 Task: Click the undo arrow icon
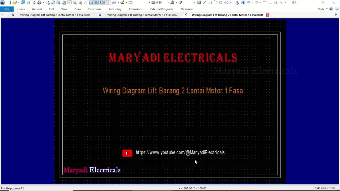(x=249, y=2)
